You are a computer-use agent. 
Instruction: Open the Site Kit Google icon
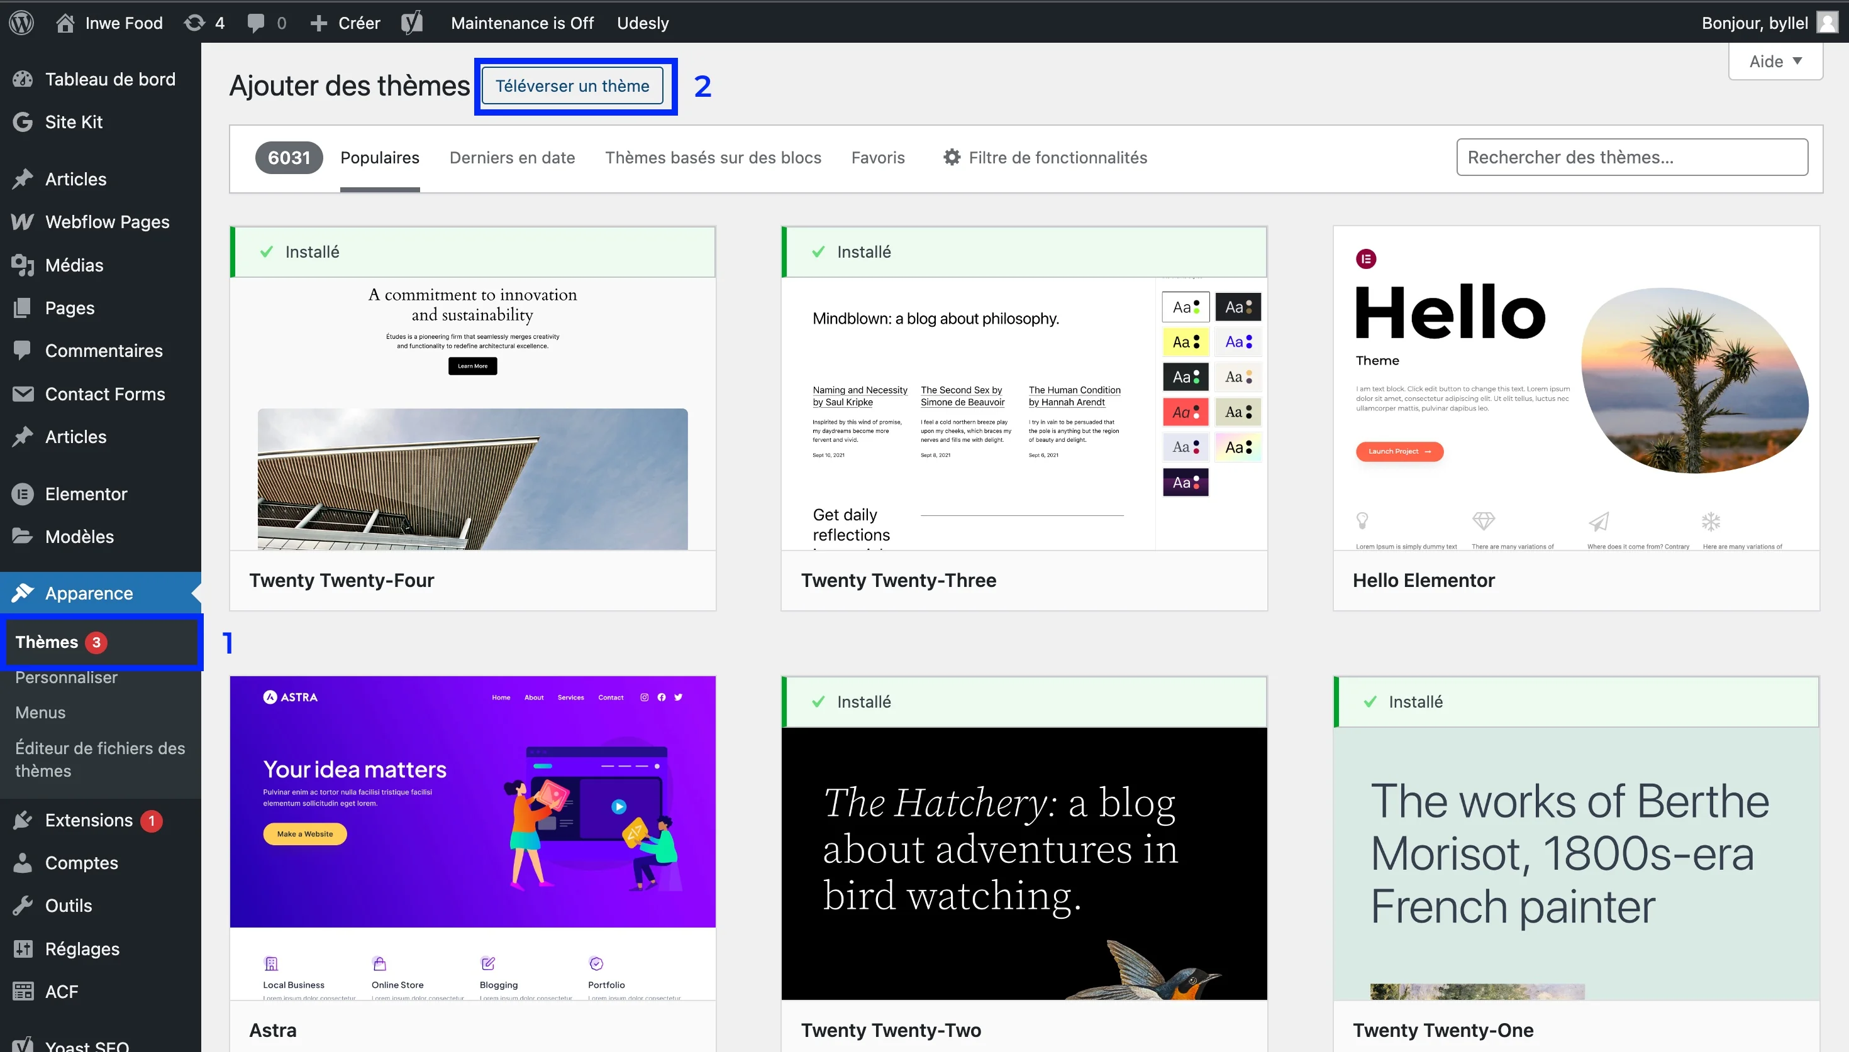tap(23, 122)
